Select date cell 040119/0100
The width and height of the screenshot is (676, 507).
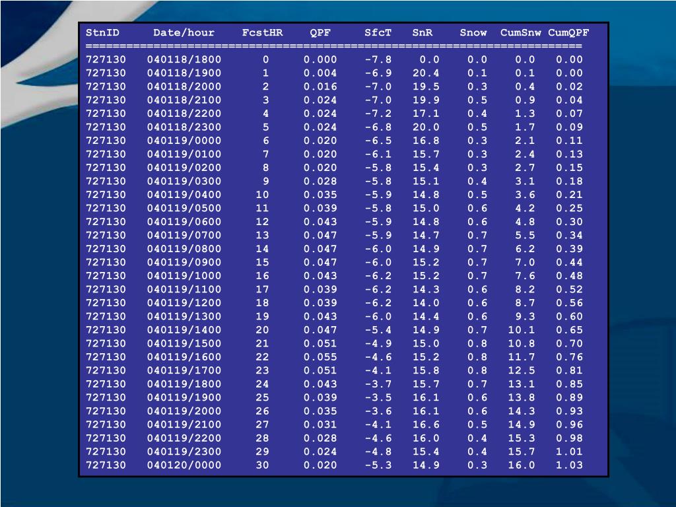click(184, 154)
